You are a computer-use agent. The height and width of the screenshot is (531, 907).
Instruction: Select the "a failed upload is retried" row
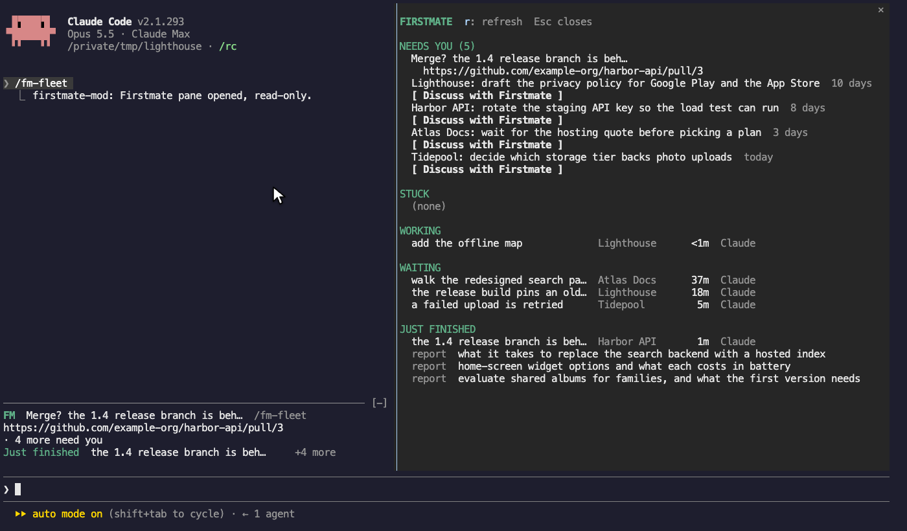(583, 304)
